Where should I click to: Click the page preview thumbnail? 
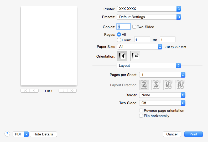49,46
